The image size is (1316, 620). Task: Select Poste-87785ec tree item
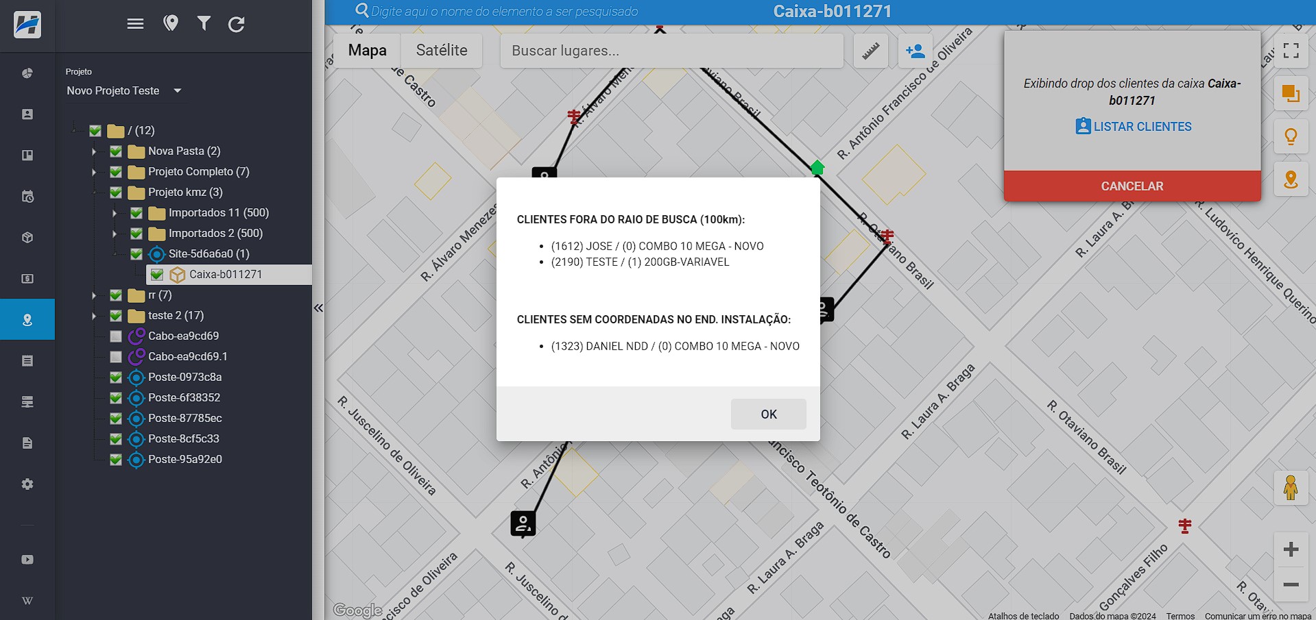(185, 418)
